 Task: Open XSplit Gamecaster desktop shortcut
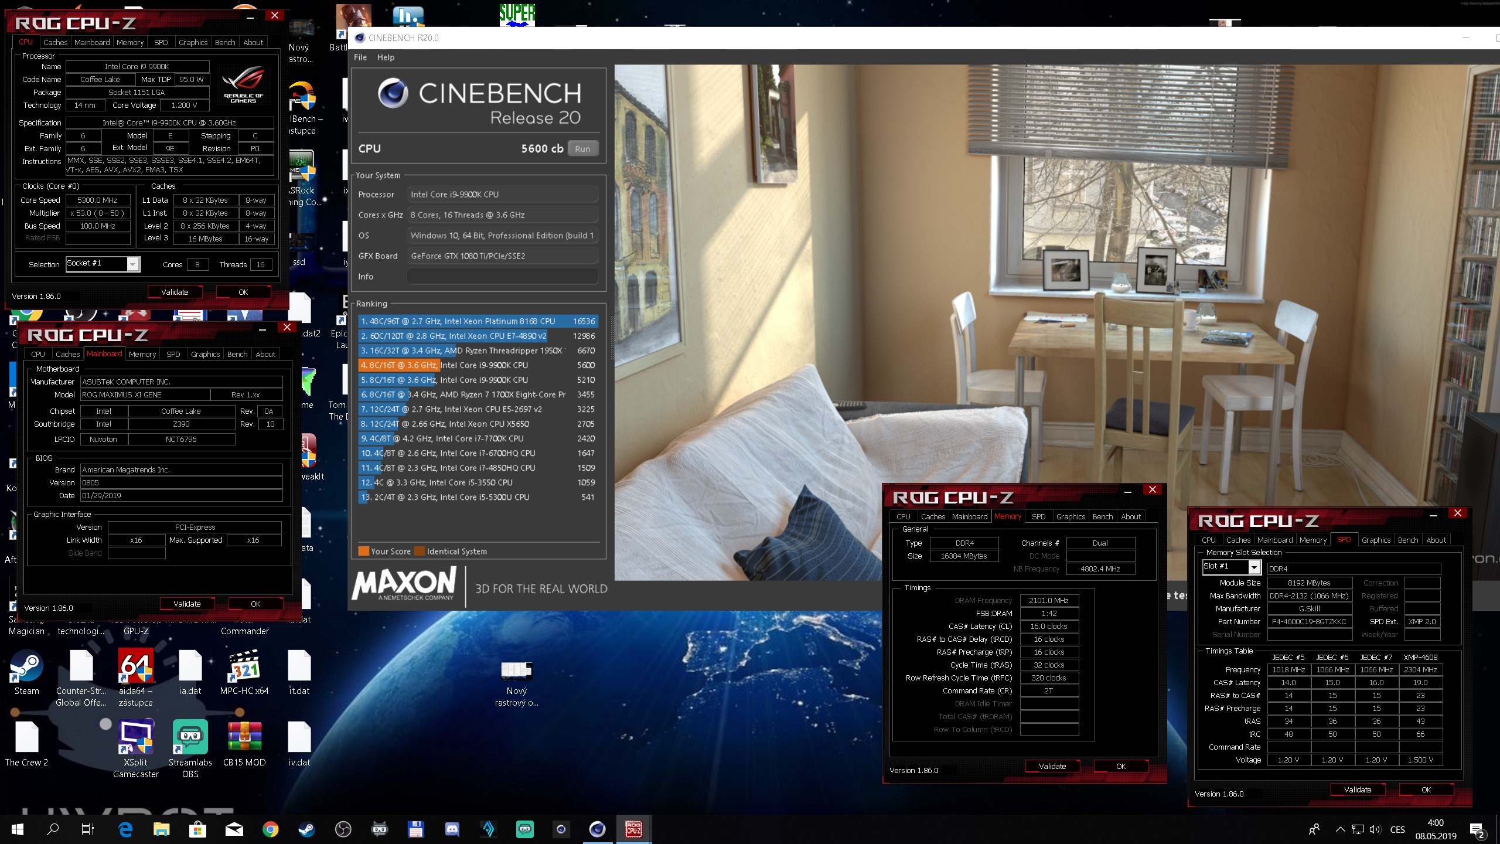(x=135, y=749)
